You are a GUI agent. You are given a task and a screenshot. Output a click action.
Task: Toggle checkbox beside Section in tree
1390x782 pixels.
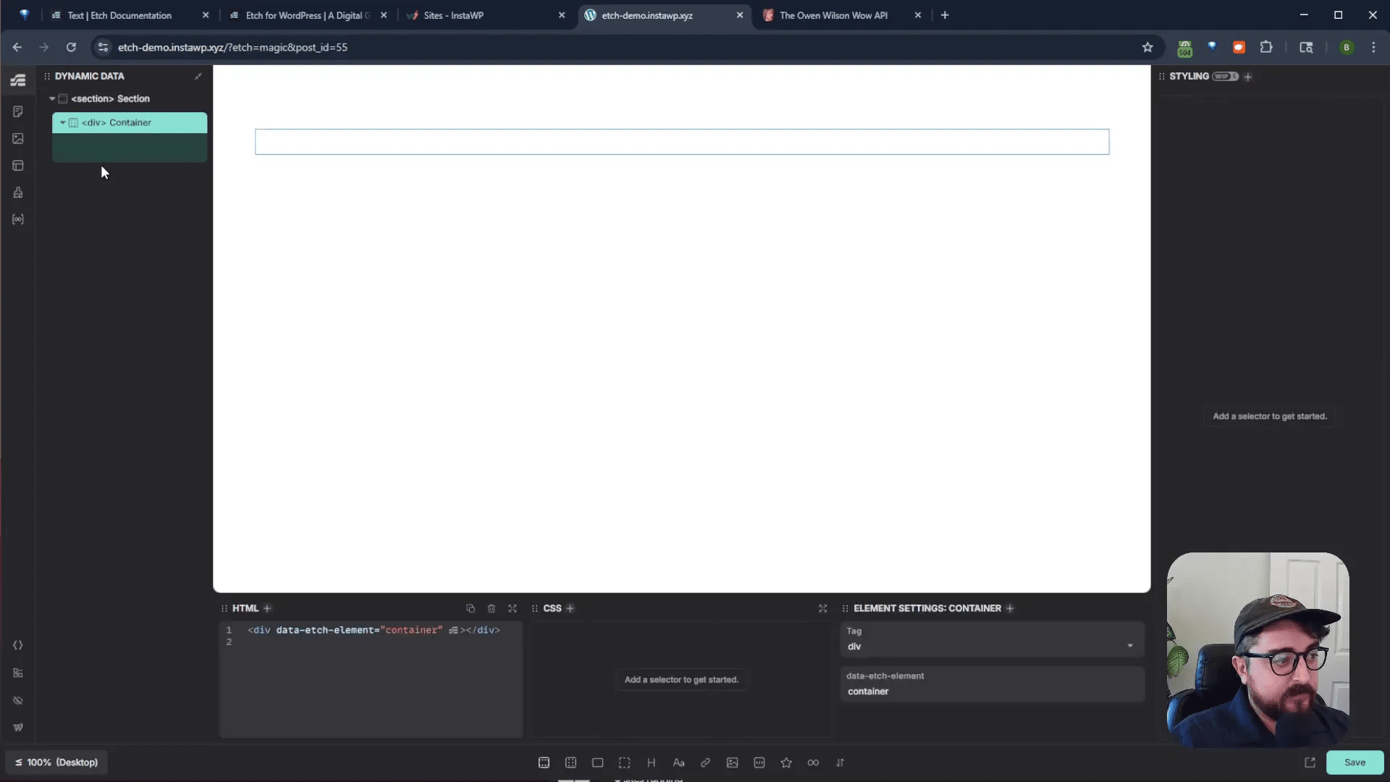pyautogui.click(x=63, y=98)
